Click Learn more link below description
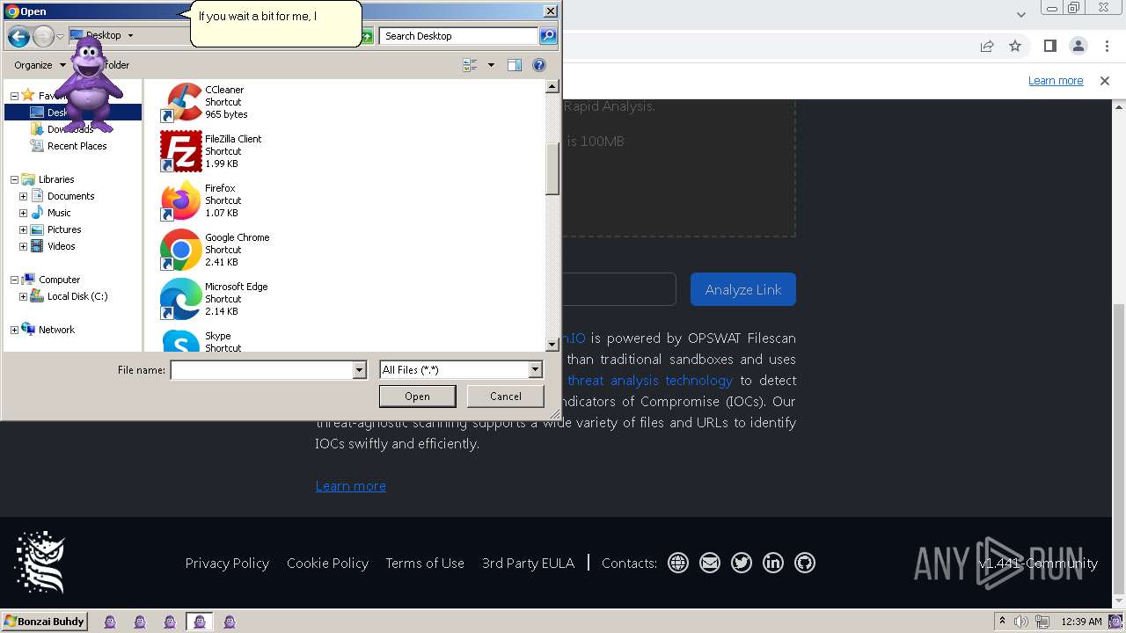The image size is (1126, 633). click(351, 485)
